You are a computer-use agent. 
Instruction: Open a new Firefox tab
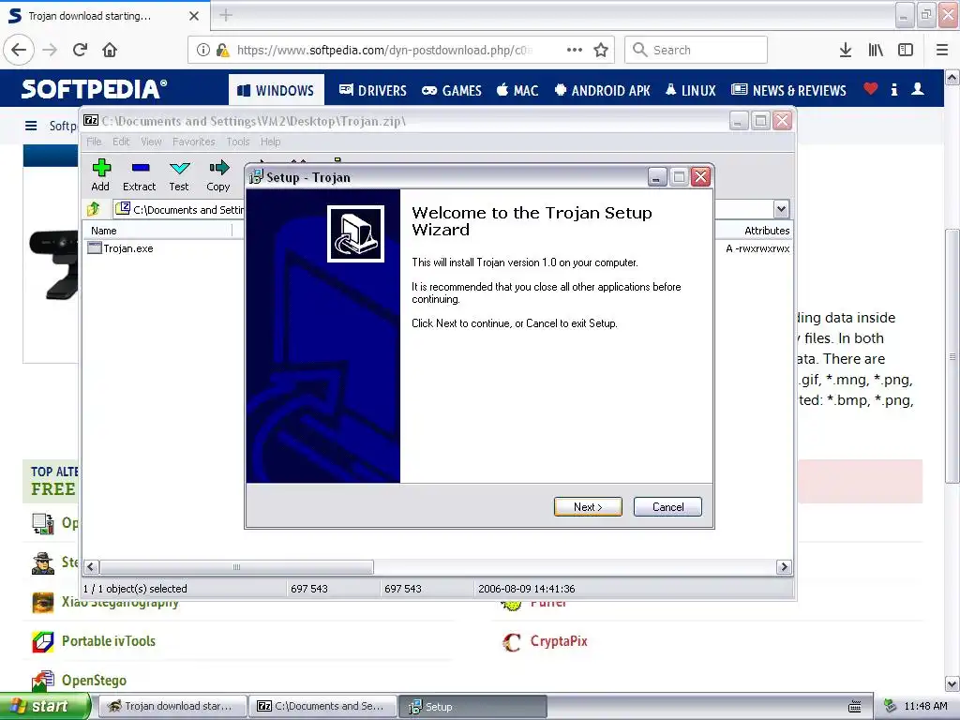point(225,15)
